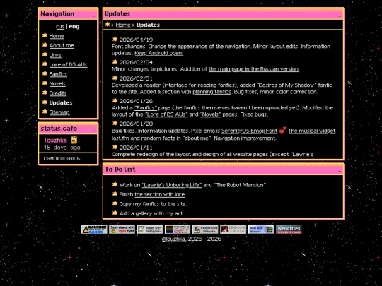Open louzhka profile on status.cafe widget
The width and height of the screenshot is (382, 286).
pyautogui.click(x=55, y=140)
